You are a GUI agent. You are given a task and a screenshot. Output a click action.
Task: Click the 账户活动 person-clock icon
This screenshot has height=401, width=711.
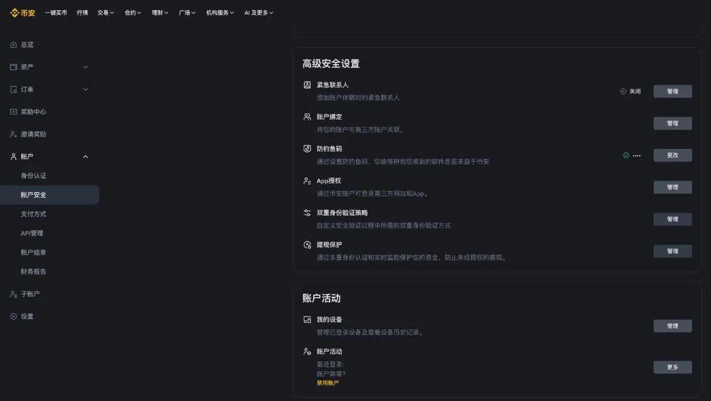coord(307,352)
